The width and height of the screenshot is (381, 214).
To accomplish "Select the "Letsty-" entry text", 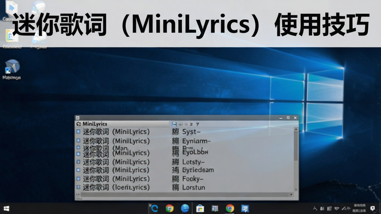I will [193, 162].
